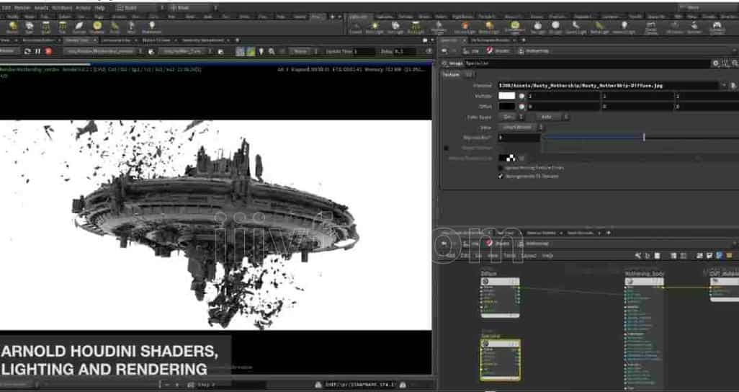This screenshot has height=392, width=739.
Task: Select the Volume Light shelf tool
Action: point(465,28)
